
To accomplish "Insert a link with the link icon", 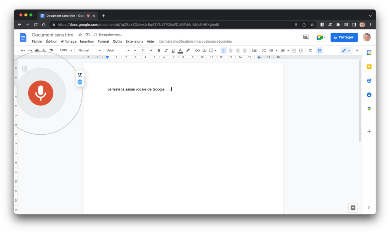I will coord(197,51).
